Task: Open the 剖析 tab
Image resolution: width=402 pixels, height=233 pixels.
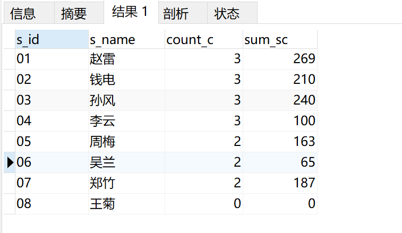Action: [x=175, y=13]
